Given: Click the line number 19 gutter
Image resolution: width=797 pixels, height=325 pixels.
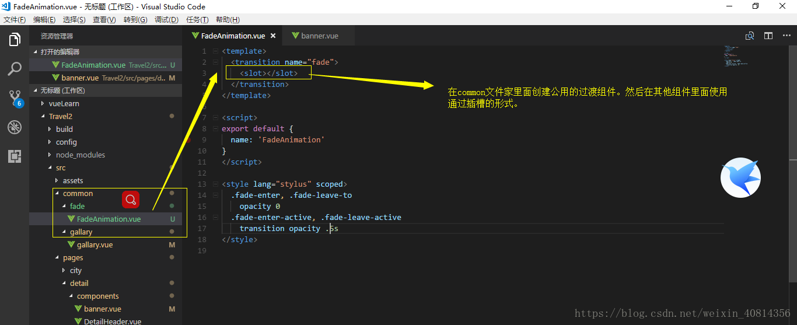Looking at the screenshot, I should tap(202, 251).
